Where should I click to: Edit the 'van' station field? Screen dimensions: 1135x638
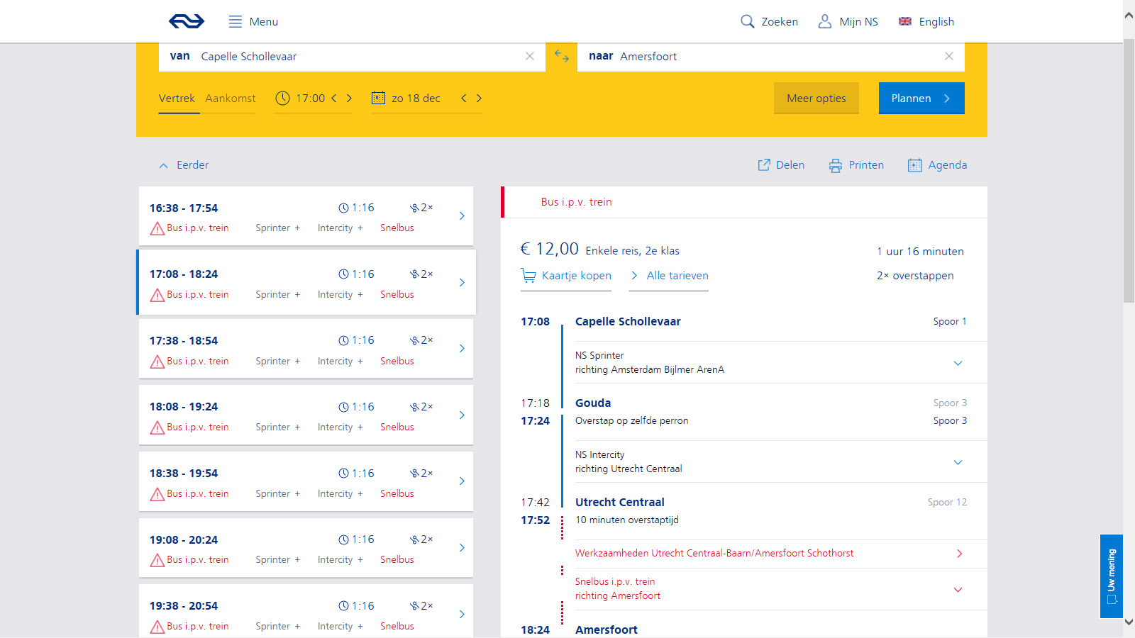[x=352, y=57]
